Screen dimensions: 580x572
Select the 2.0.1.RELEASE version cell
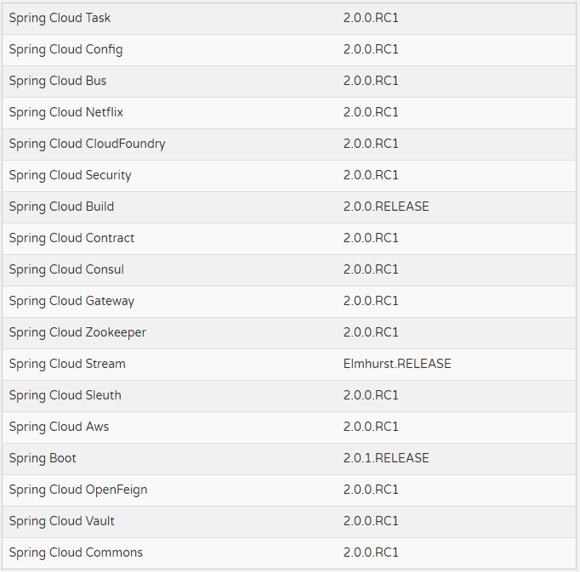386,458
